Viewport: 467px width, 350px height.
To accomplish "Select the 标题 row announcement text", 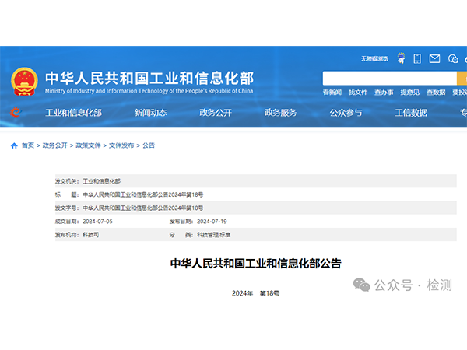I will click(x=143, y=194).
